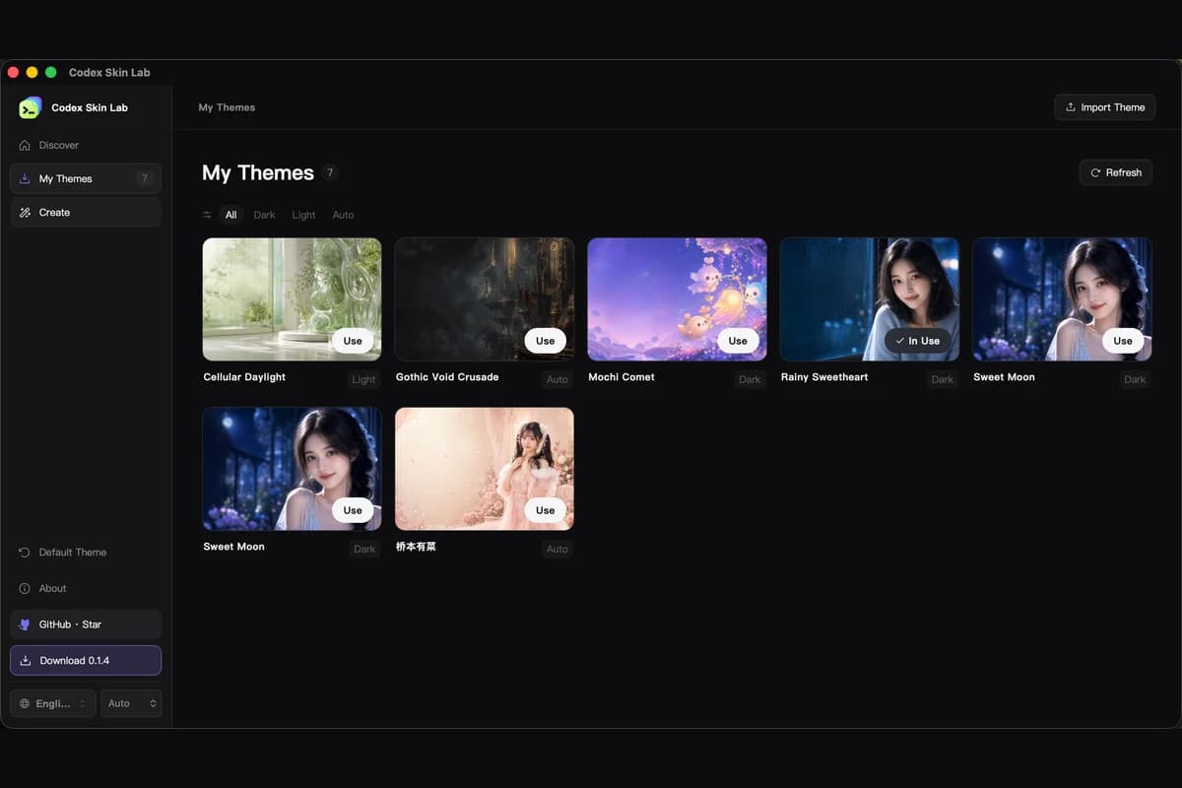The width and height of the screenshot is (1182, 788).
Task: Open Rainy Sweetheart thumbnail
Action: pyautogui.click(x=870, y=299)
